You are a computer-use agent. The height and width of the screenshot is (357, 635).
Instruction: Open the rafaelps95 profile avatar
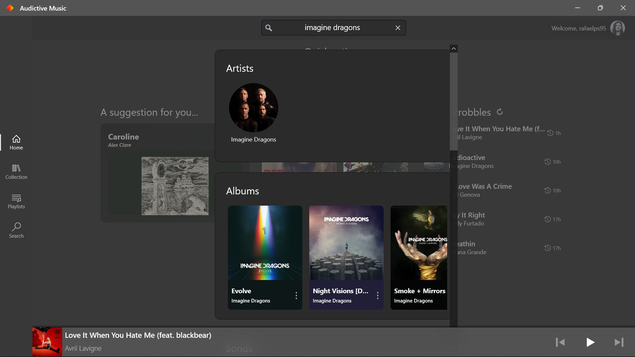tap(617, 28)
